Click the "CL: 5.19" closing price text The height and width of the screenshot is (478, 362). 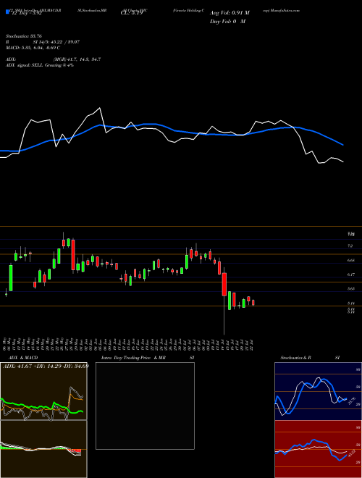(131, 13)
